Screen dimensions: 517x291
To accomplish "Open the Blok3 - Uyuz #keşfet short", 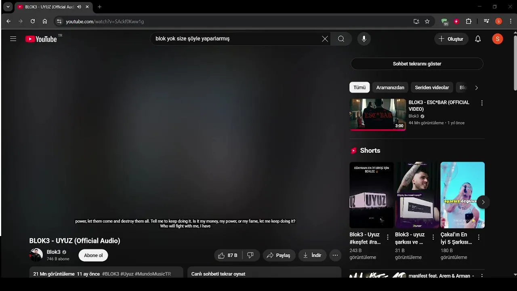I will (x=371, y=195).
